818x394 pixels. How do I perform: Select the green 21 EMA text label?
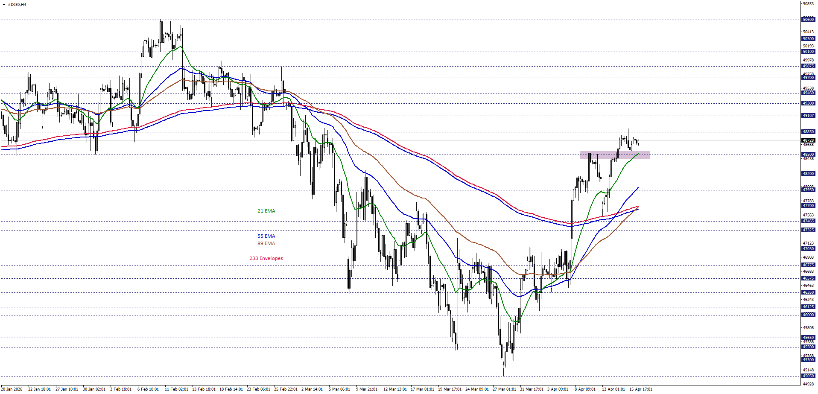[266, 211]
